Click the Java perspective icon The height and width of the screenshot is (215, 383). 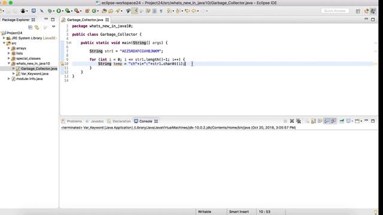(366, 11)
